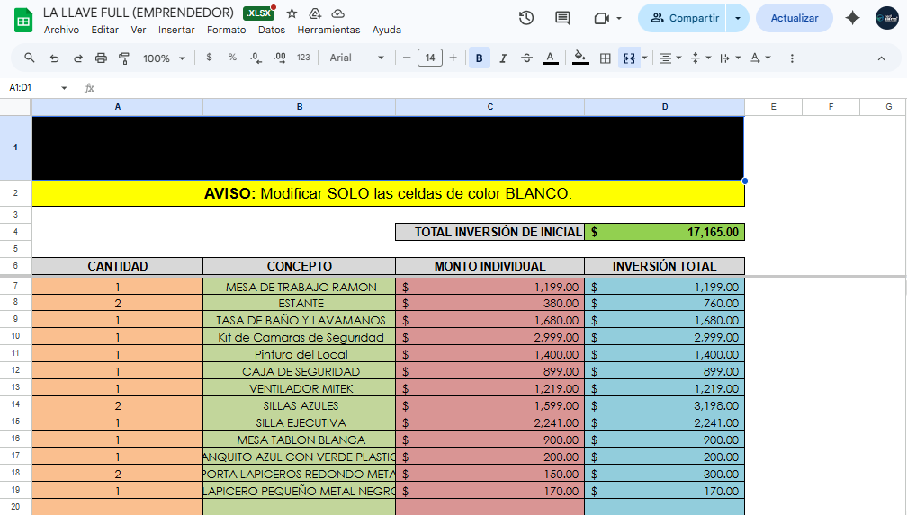Screen dimensions: 907x515
Task: Open the fill color picker
Action: point(580,58)
